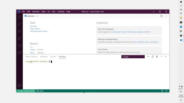The height and width of the screenshot is (103, 184).
Task: Open errors and warnings count in status bar
Action: (x=40, y=91)
